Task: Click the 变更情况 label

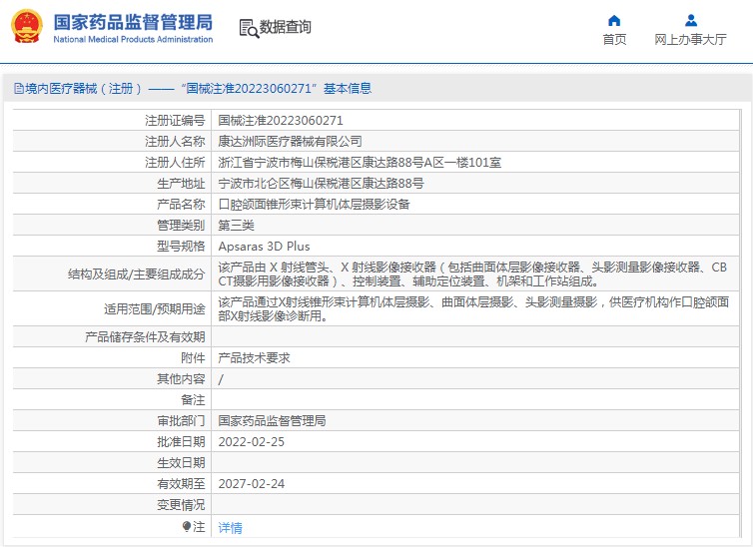Action: [x=181, y=505]
